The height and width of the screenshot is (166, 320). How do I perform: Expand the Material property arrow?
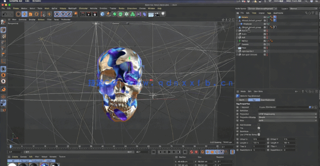pyautogui.click(x=241, y=107)
